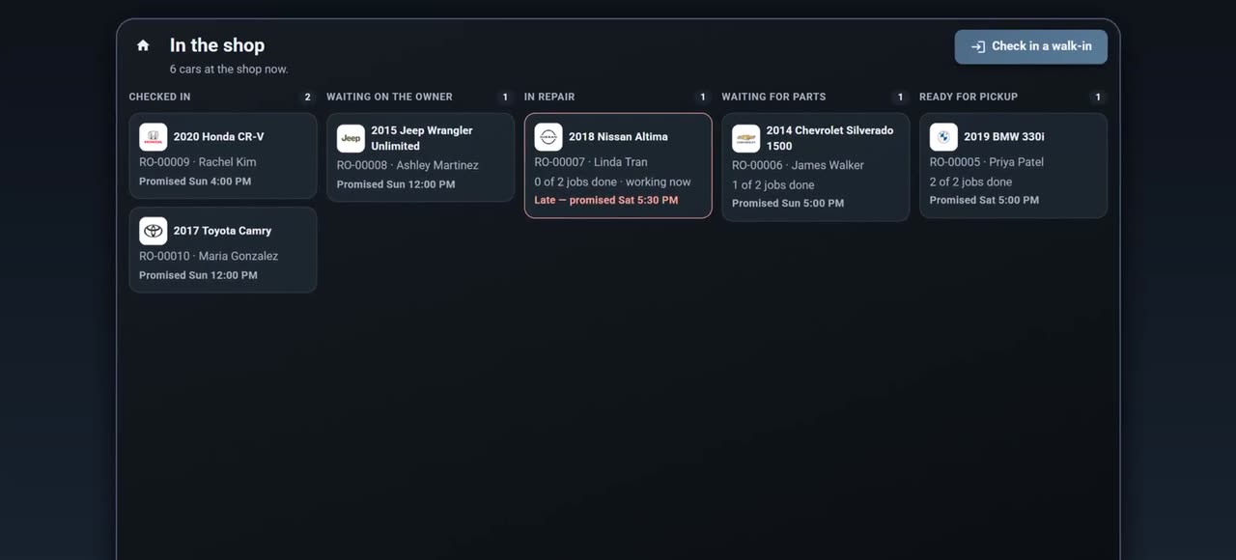Click the home icon beside In the shop
1236x560 pixels.
pos(143,45)
